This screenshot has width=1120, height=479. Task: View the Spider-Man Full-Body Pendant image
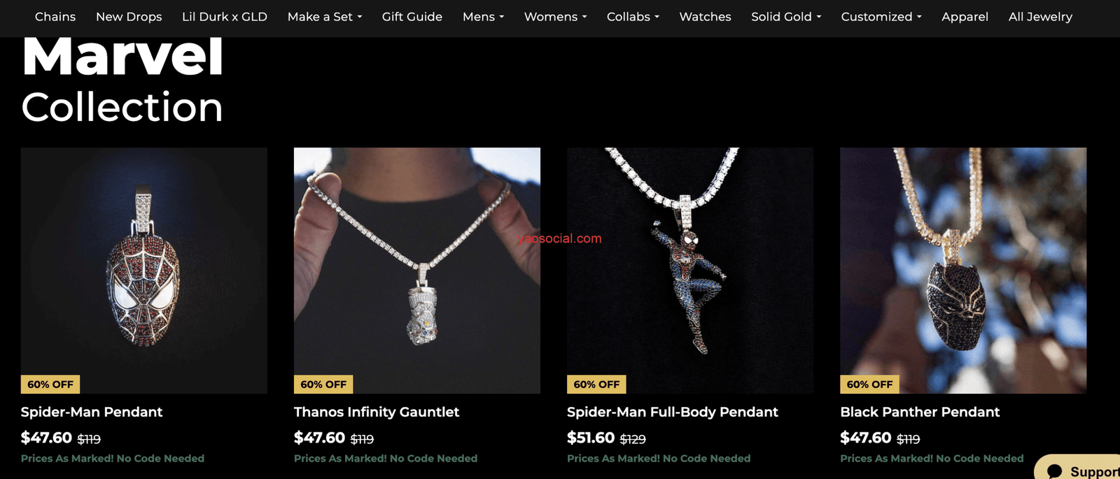[690, 270]
